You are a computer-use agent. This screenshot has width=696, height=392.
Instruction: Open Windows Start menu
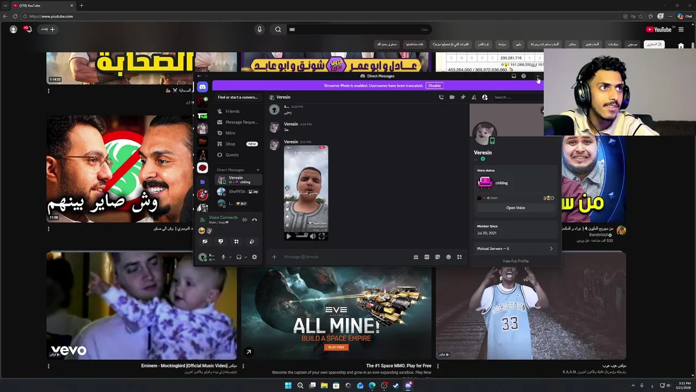288,385
